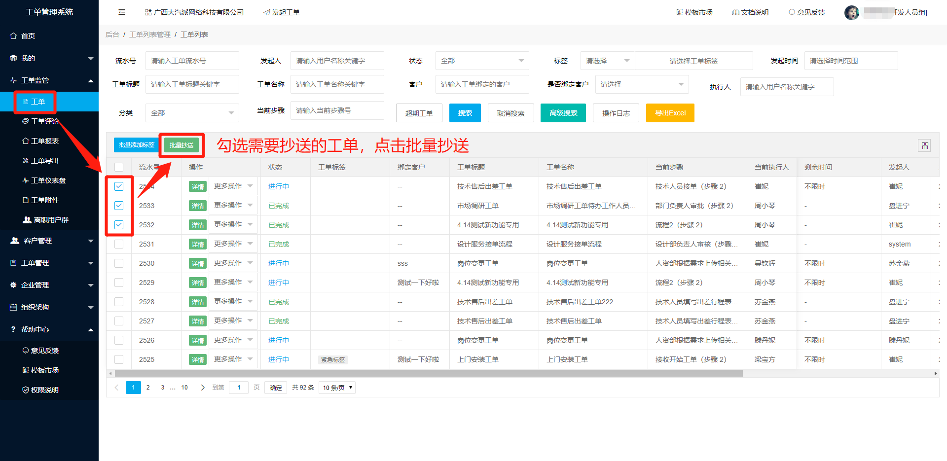Uncheck the checkbox for row 2533
The height and width of the screenshot is (461, 947).
119,206
